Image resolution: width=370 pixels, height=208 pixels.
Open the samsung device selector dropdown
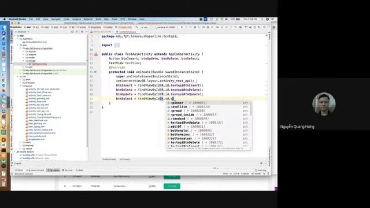point(166,27)
